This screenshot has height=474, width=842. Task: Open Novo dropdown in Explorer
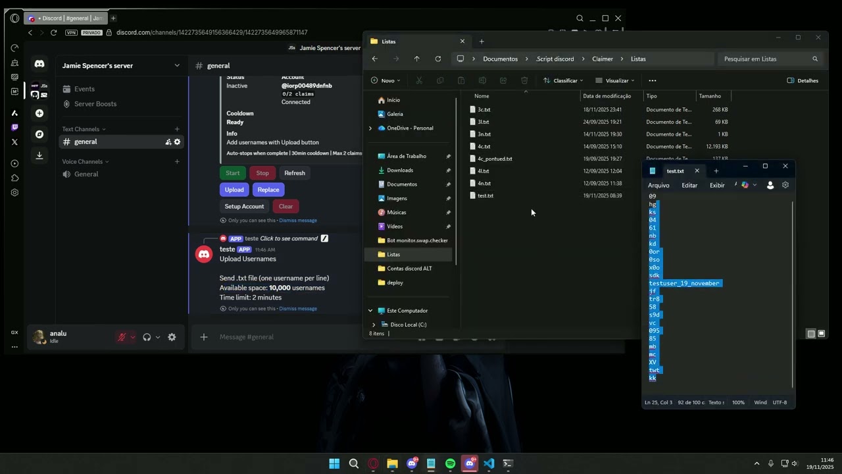[x=385, y=80]
